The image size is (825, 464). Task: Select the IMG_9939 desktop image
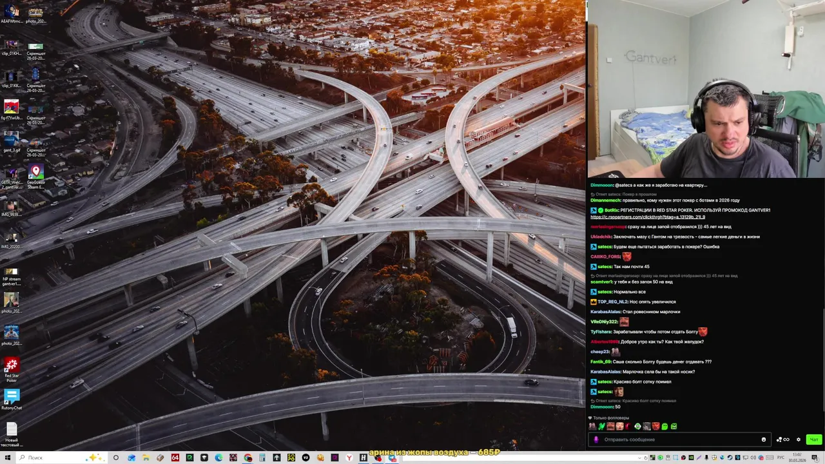pyautogui.click(x=11, y=208)
